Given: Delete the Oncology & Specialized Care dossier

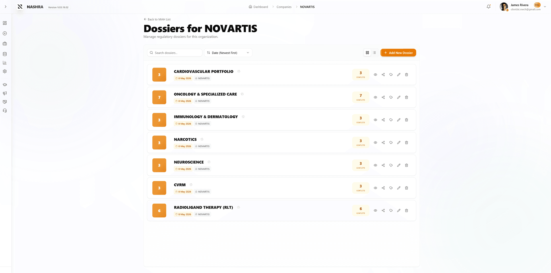Looking at the screenshot, I should (x=406, y=97).
